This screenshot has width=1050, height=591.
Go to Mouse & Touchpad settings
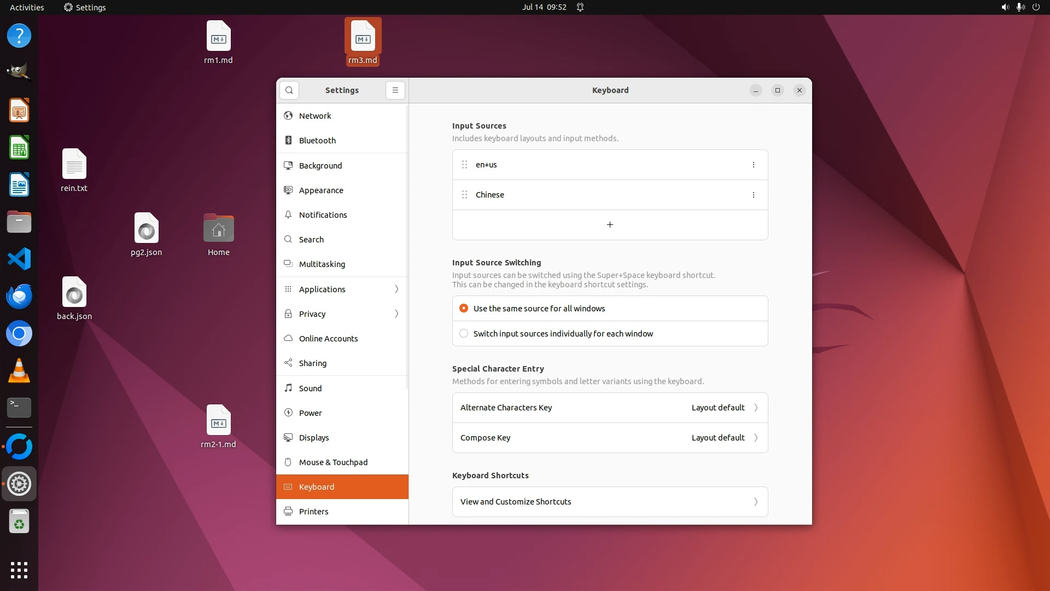[x=333, y=462]
